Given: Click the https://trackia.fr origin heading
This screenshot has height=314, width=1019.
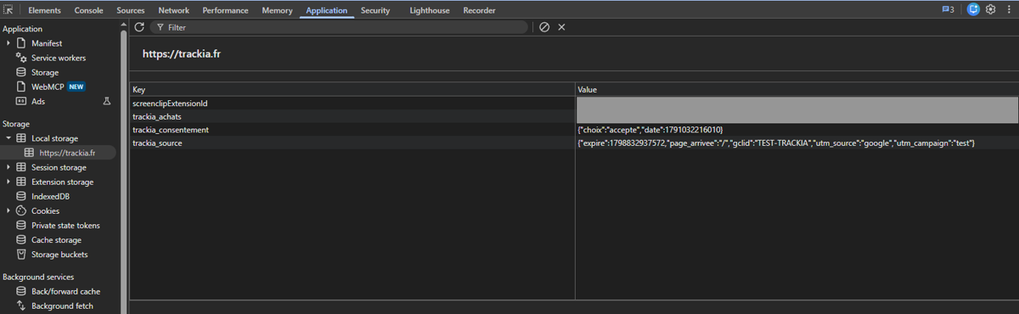Looking at the screenshot, I should pyautogui.click(x=182, y=54).
